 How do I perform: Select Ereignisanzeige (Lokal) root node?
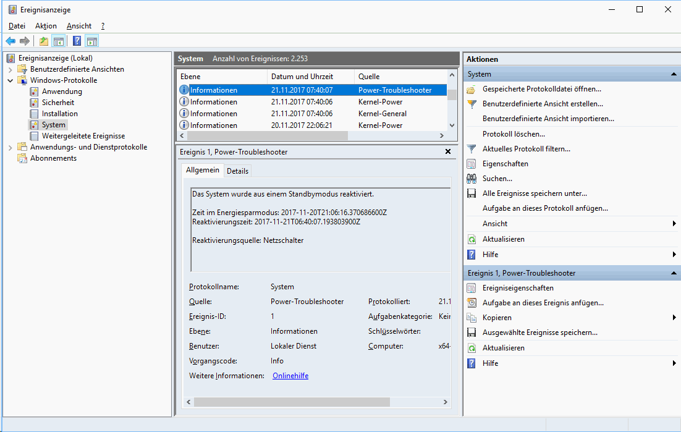55,58
